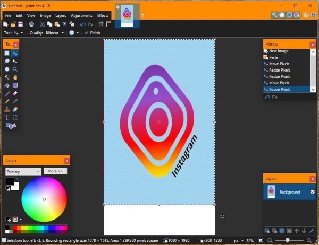319x245 pixels.
Task: Select the Clone Stamp tool
Action: (x=7, y=109)
